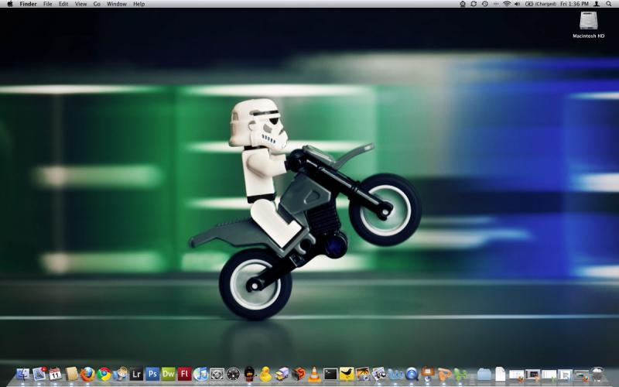Click the sync arrows menu bar icon
The width and height of the screenshot is (619, 387).
pos(474,4)
